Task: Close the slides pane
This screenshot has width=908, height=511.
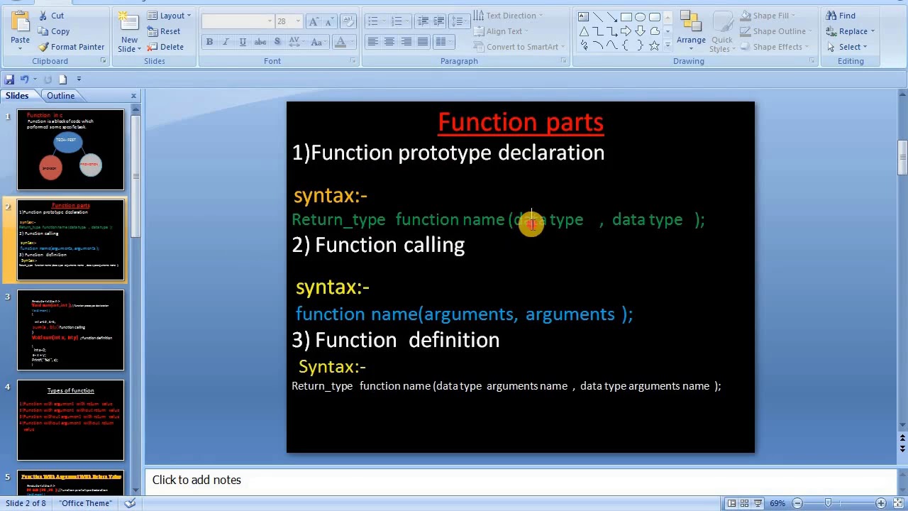Action: (133, 96)
